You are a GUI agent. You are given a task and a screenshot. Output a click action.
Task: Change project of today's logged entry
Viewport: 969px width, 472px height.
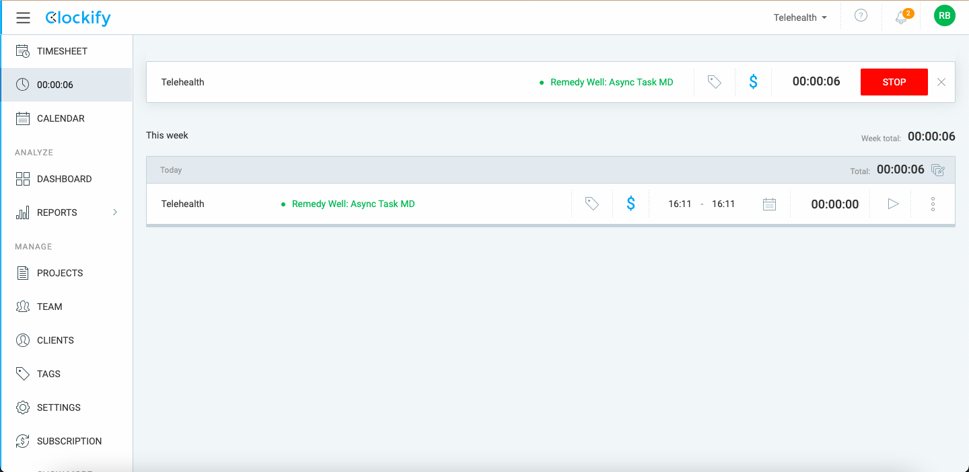[348, 204]
